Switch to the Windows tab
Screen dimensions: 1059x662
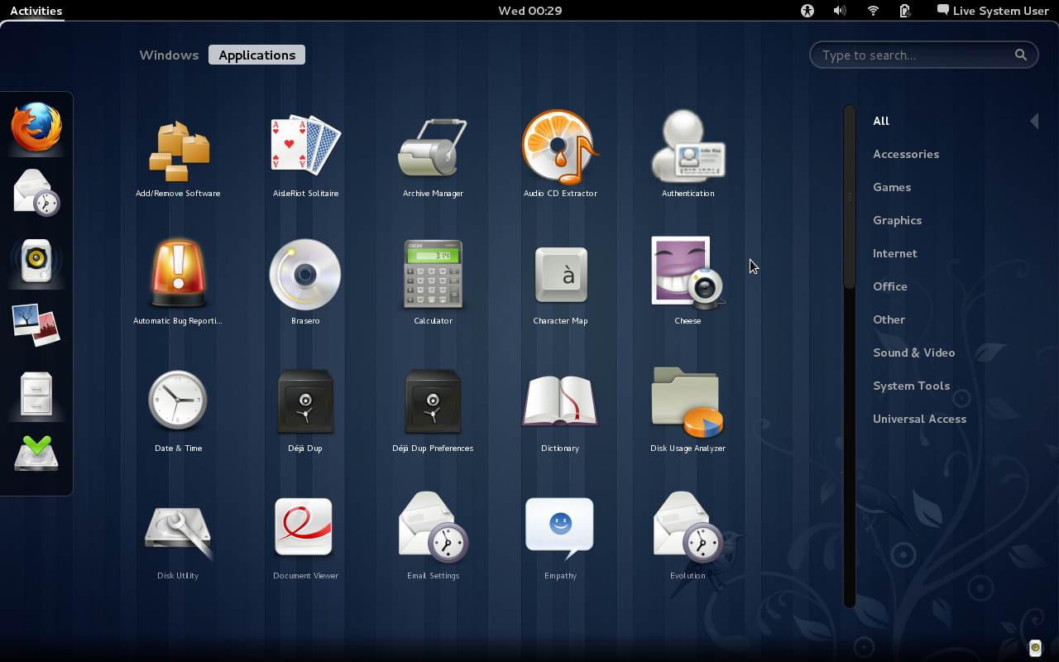169,55
